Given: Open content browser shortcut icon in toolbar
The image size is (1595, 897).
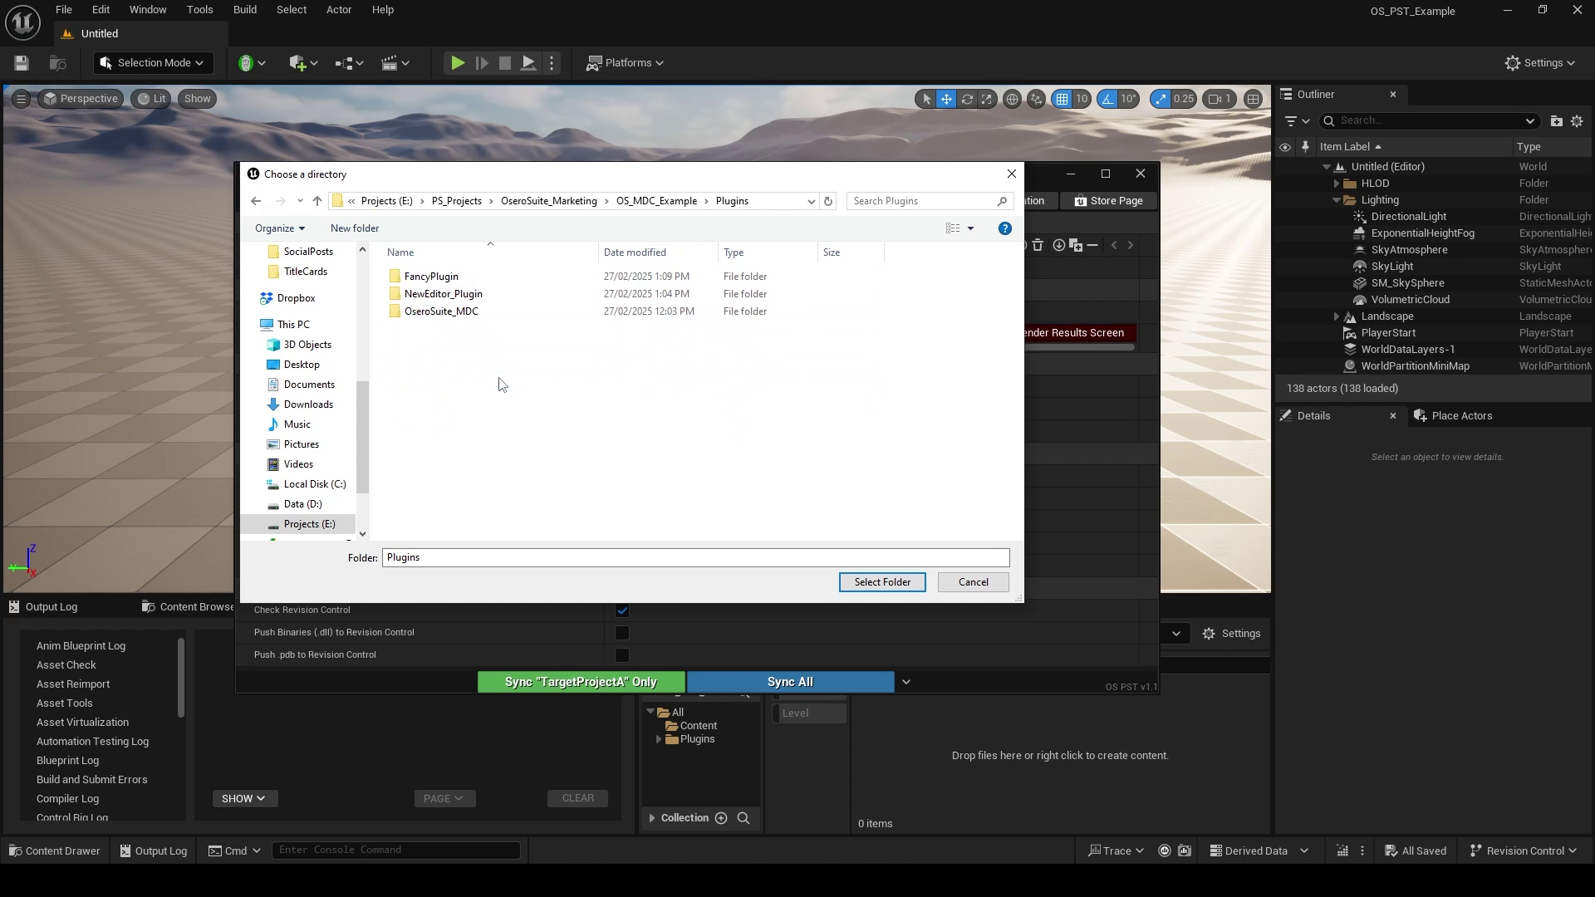Looking at the screenshot, I should click(57, 63).
